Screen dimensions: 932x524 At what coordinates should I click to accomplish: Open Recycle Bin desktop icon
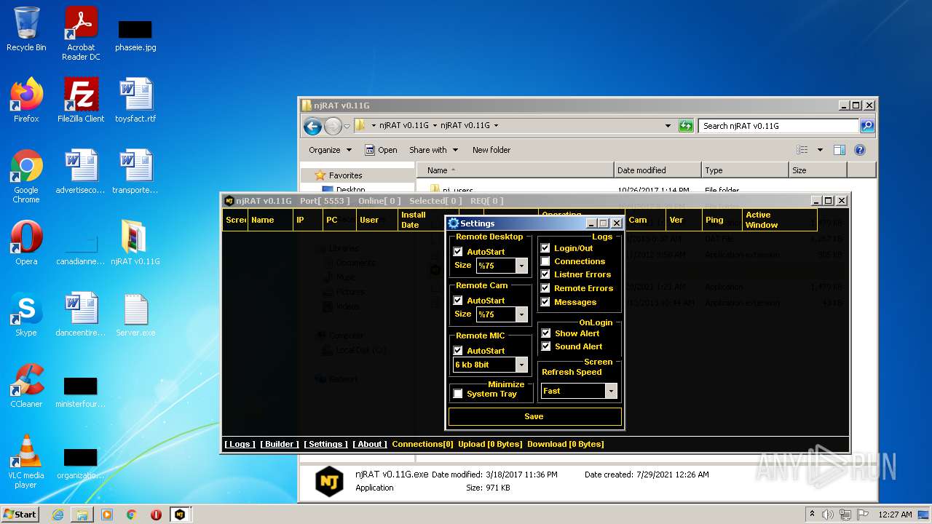(x=26, y=29)
